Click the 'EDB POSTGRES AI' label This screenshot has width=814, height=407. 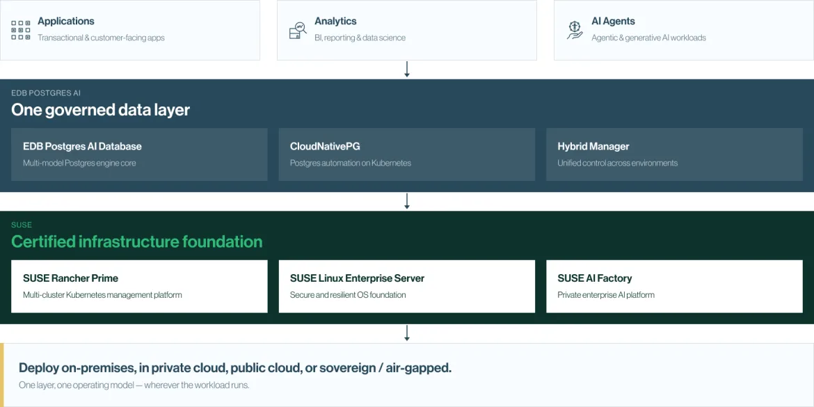[46, 93]
